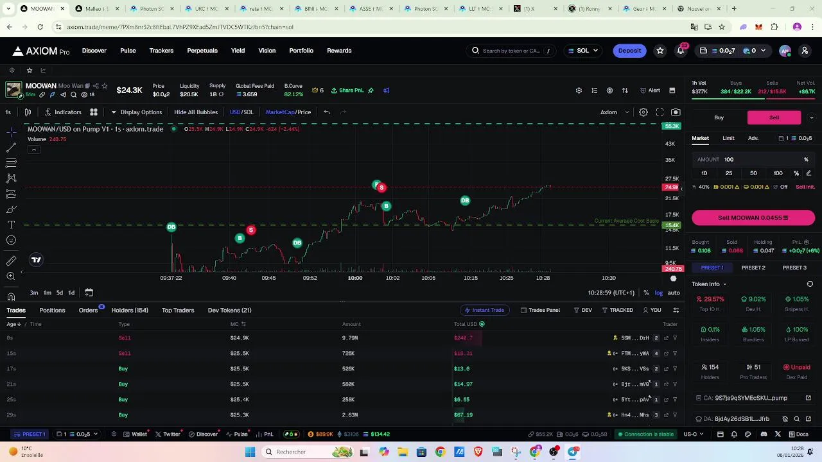
Task: Select the zoom in chart tool
Action: click(x=11, y=276)
